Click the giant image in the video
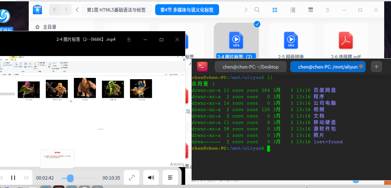This screenshot has width=391, height=188. point(85,88)
